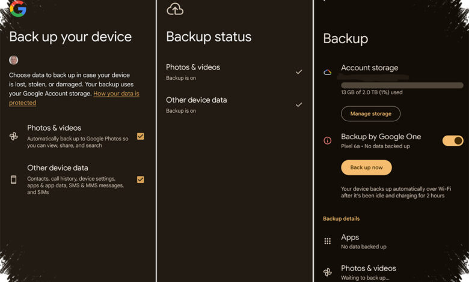Viewport: 469px width, 282px height.
Task: Click the red info icon by Backup by Google One
Action: (328, 140)
